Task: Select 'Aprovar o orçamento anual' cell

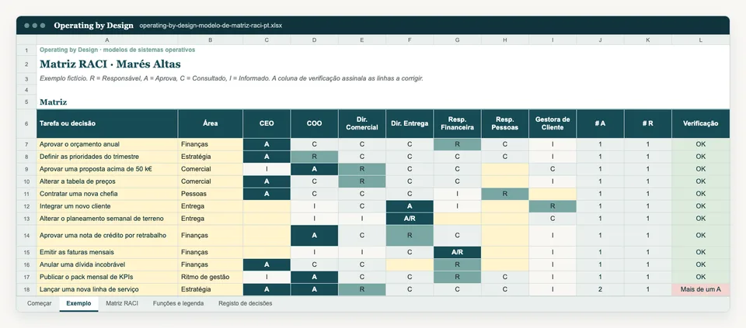Action: (x=107, y=144)
